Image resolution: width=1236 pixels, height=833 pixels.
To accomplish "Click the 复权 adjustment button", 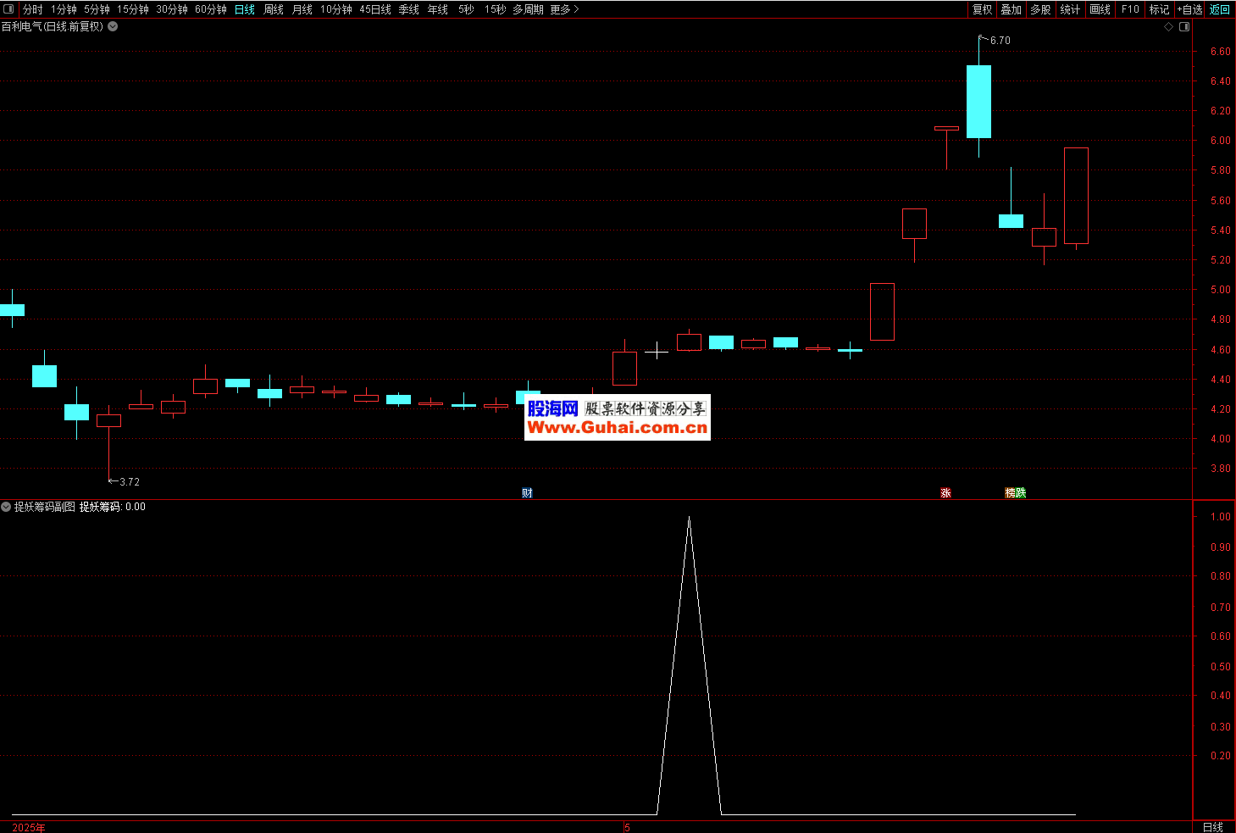I will click(982, 9).
